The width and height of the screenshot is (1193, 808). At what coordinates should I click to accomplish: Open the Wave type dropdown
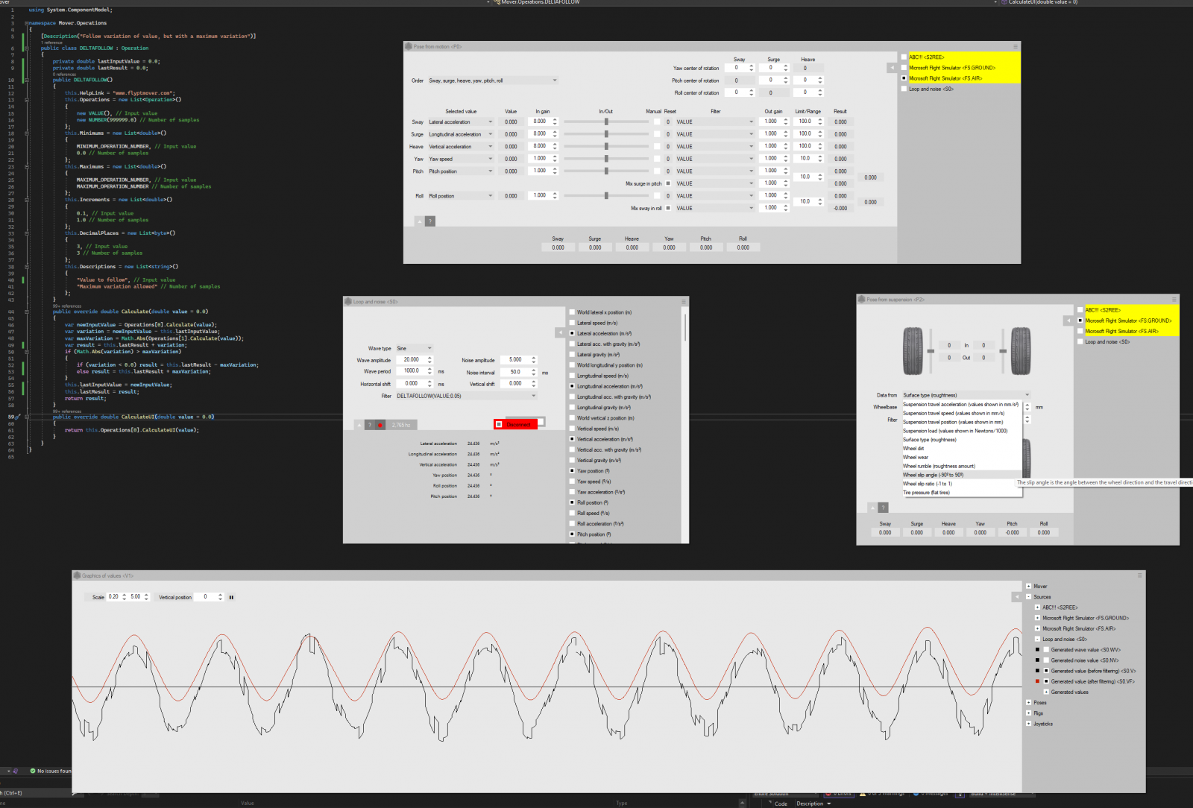(x=414, y=348)
